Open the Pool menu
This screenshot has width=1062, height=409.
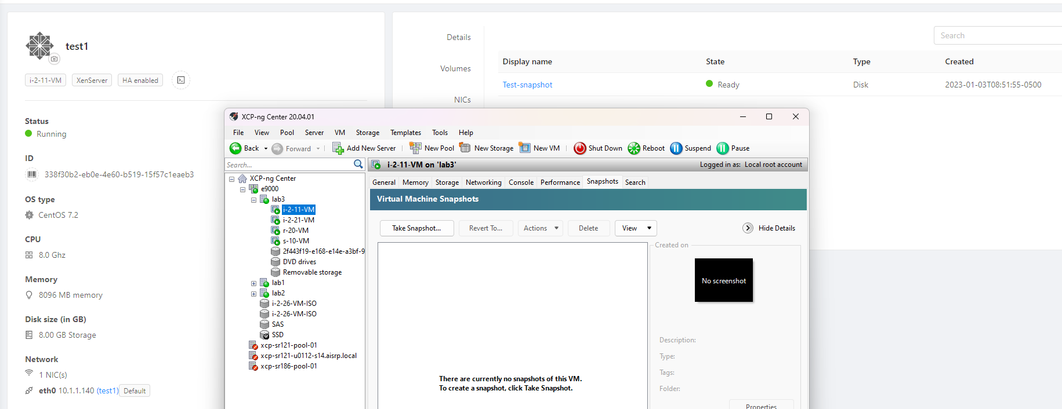[287, 133]
